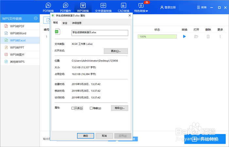The image size is (229, 147).
Task: Click the 更改(C)... button
Action: click(x=116, y=51)
